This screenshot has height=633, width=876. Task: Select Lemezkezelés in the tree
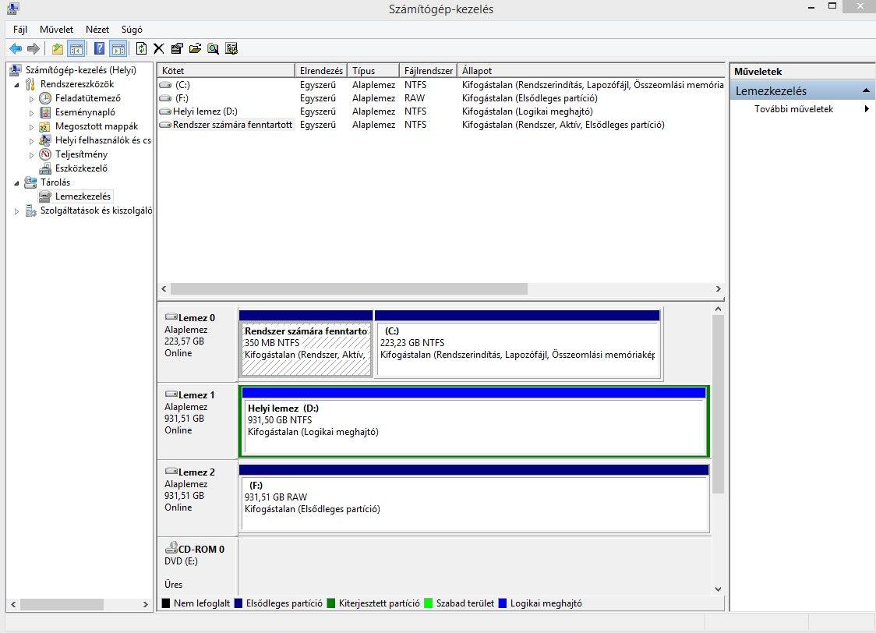tap(83, 196)
